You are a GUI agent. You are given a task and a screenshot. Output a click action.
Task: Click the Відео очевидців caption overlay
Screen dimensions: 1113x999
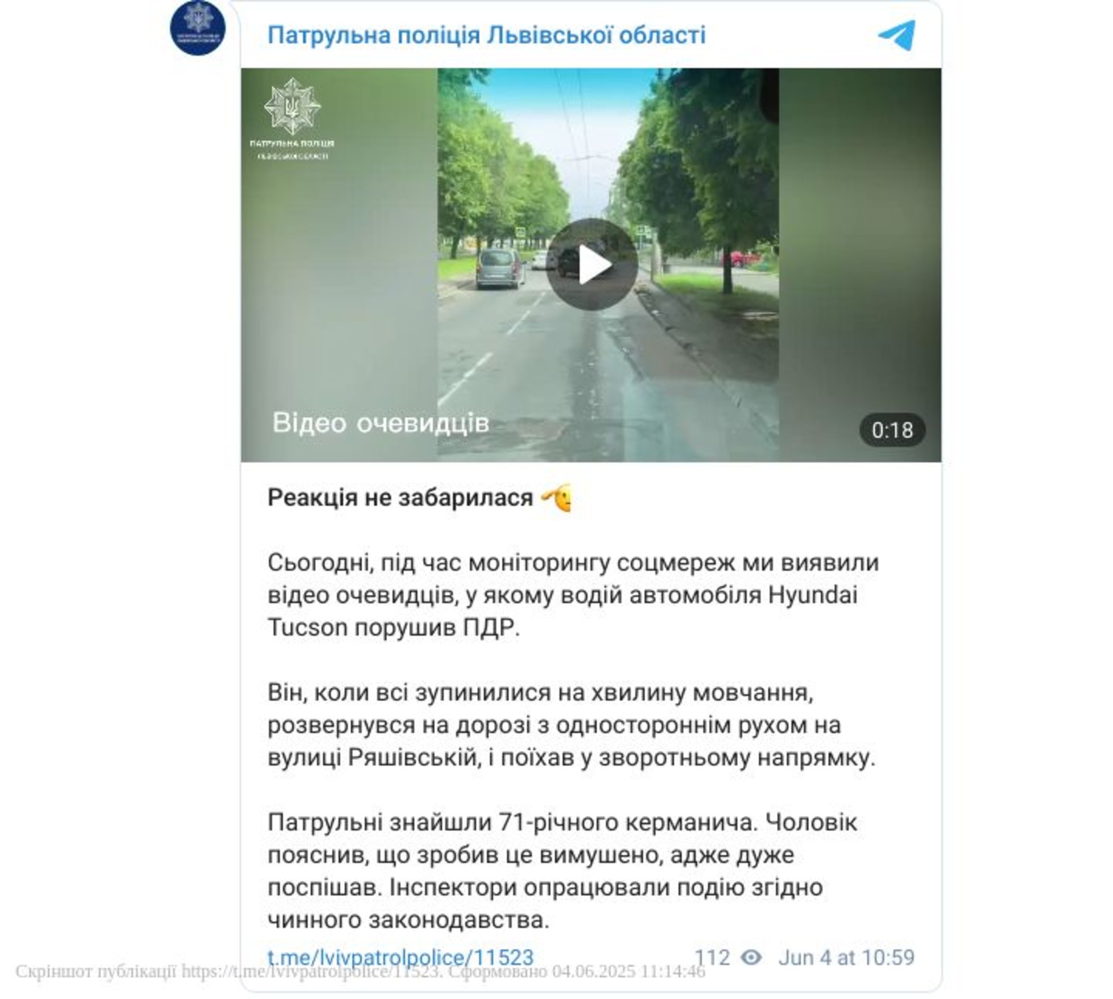(x=381, y=423)
